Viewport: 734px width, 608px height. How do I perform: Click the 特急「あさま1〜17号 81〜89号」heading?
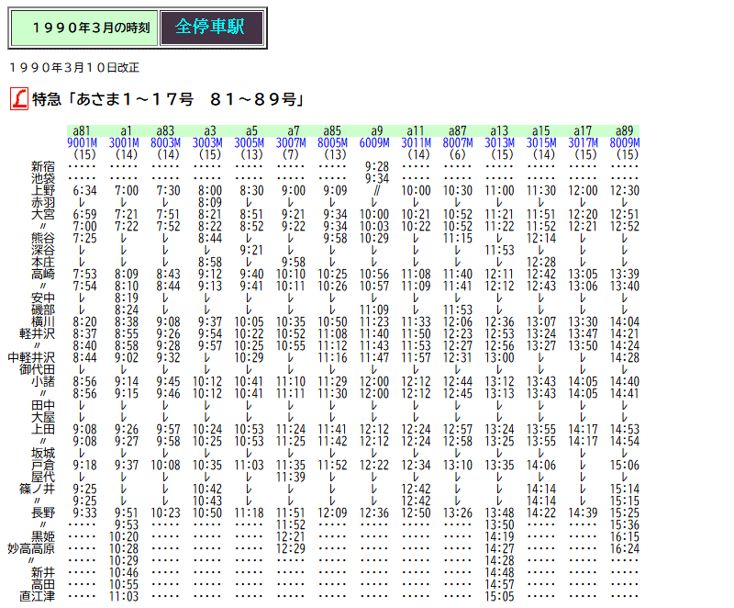[x=168, y=99]
